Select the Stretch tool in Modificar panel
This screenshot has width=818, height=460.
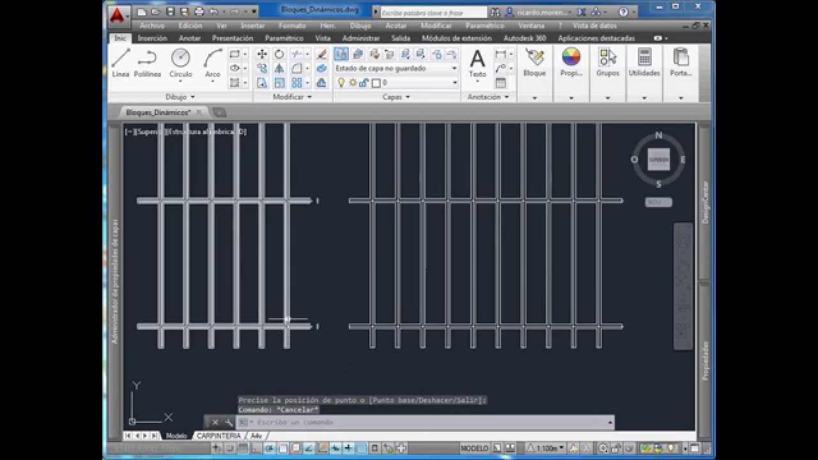click(x=262, y=82)
